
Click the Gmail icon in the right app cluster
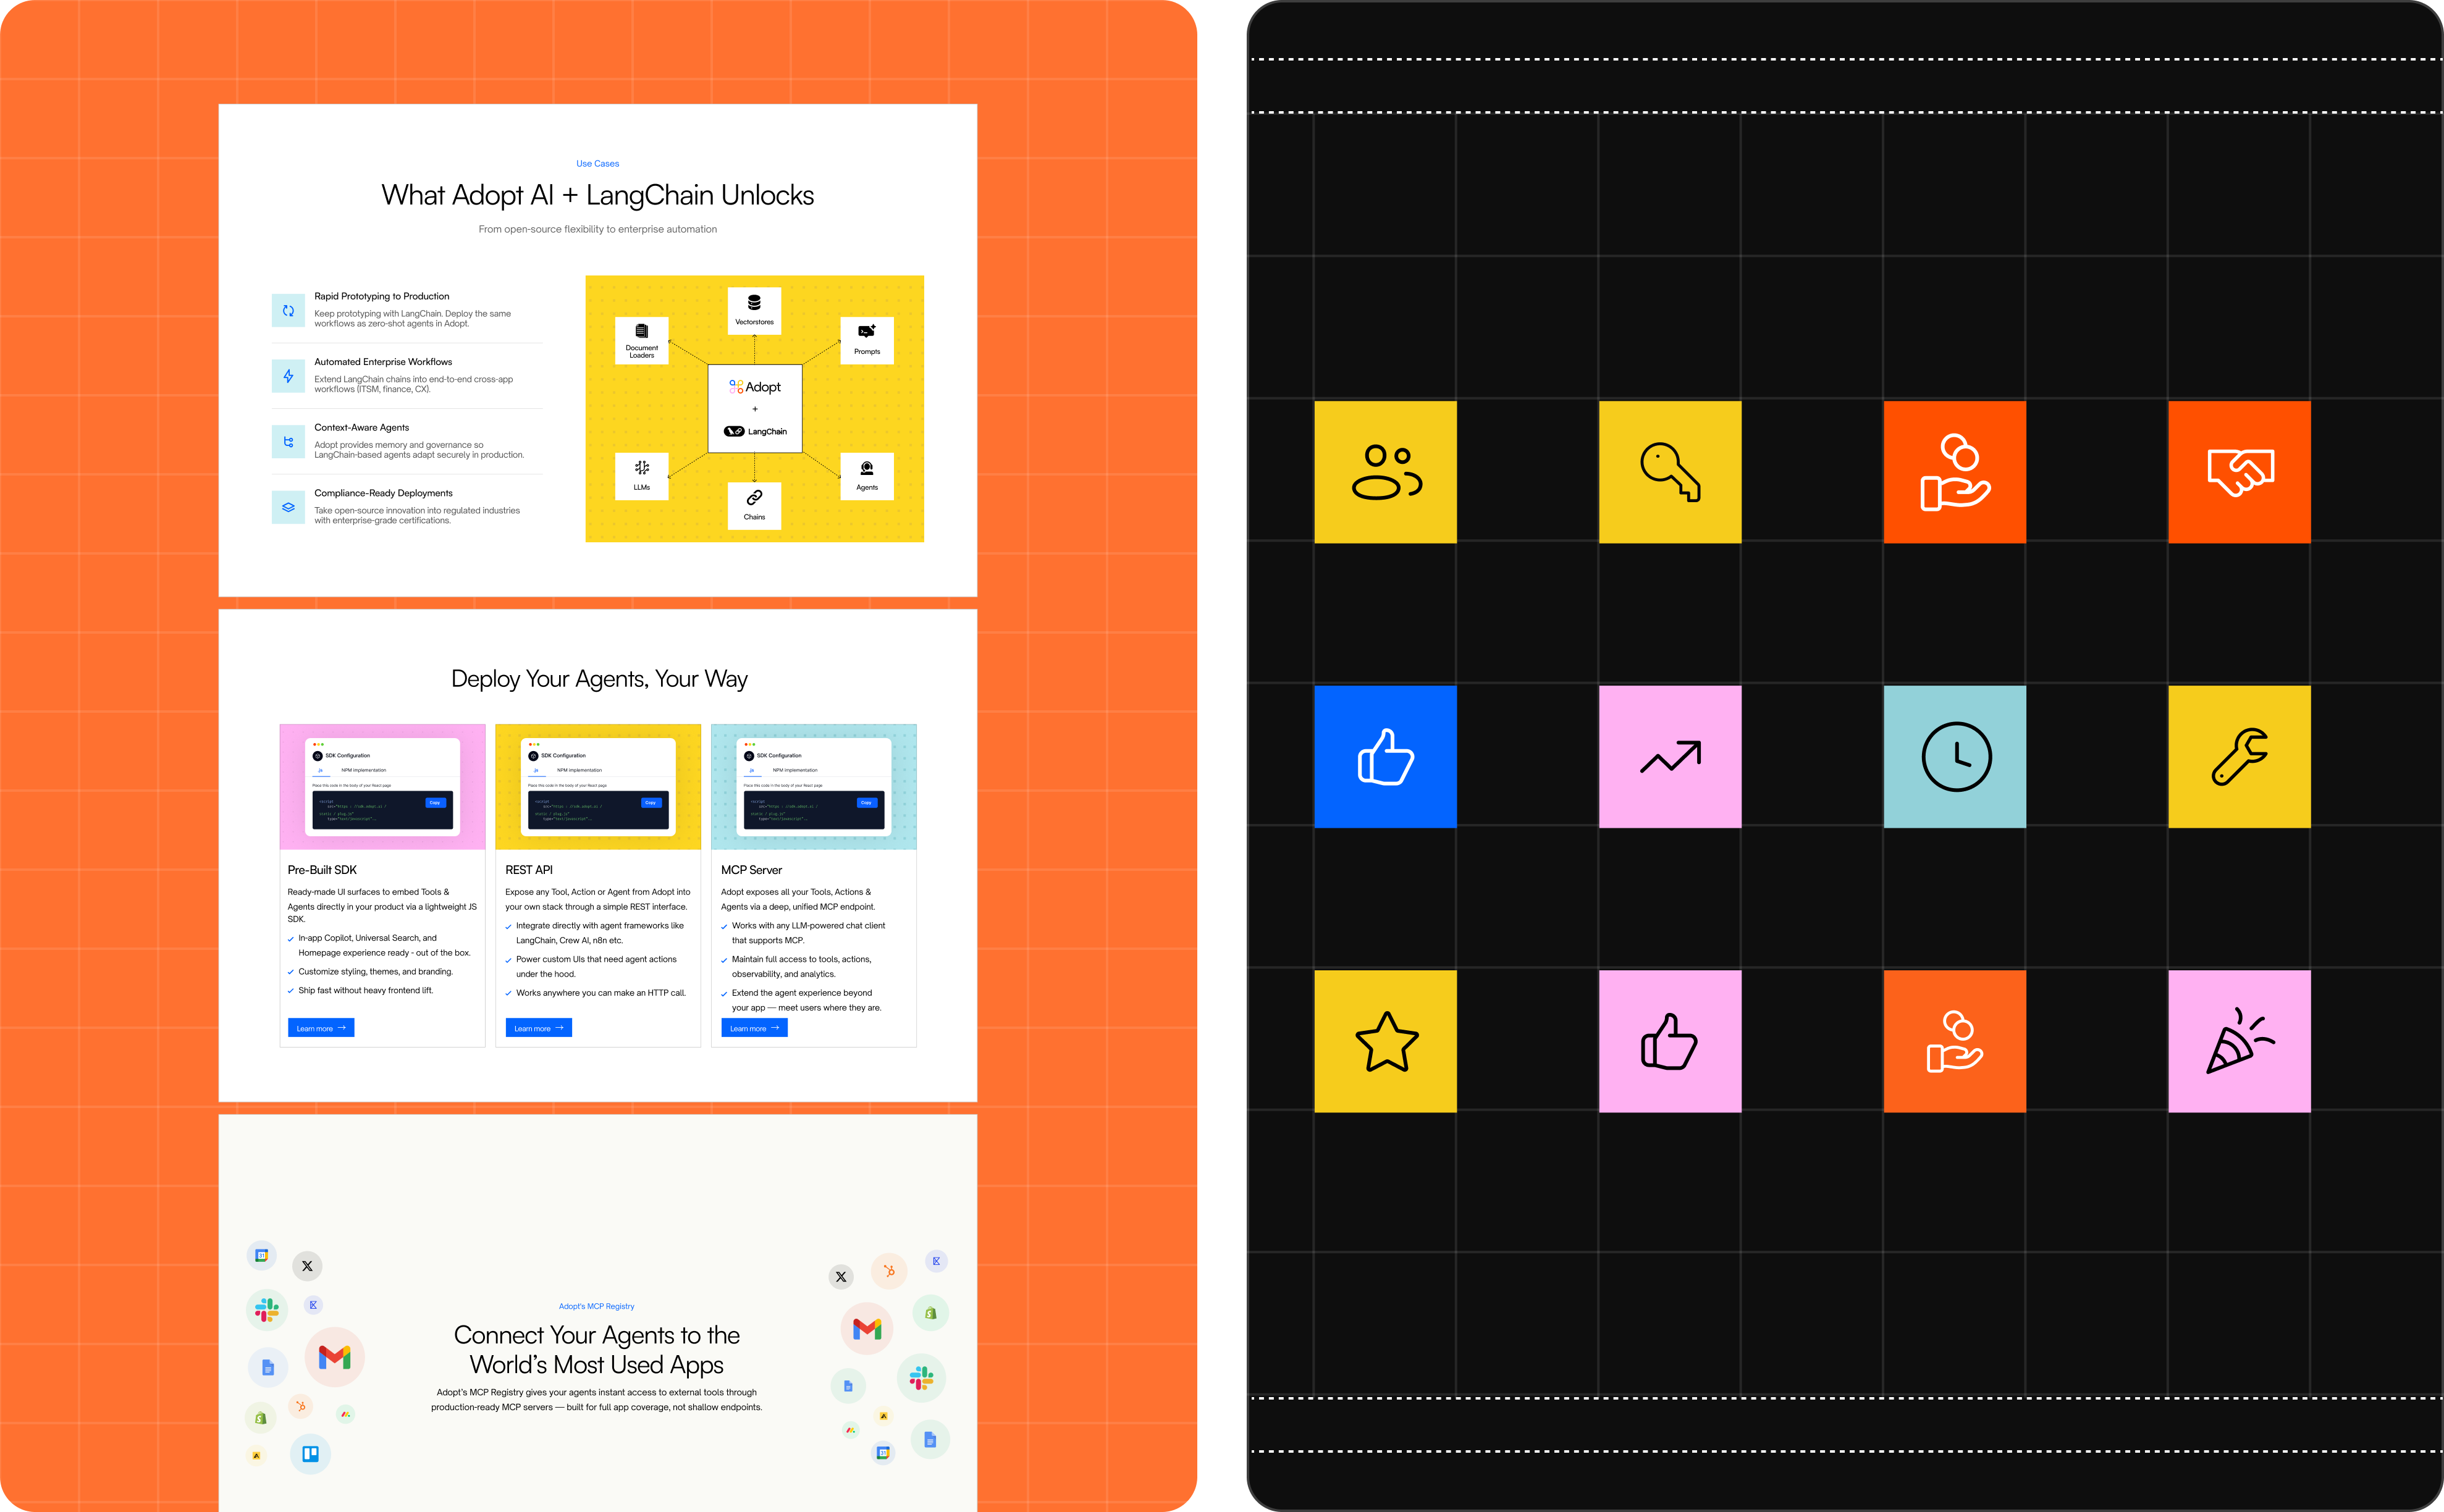click(867, 1328)
